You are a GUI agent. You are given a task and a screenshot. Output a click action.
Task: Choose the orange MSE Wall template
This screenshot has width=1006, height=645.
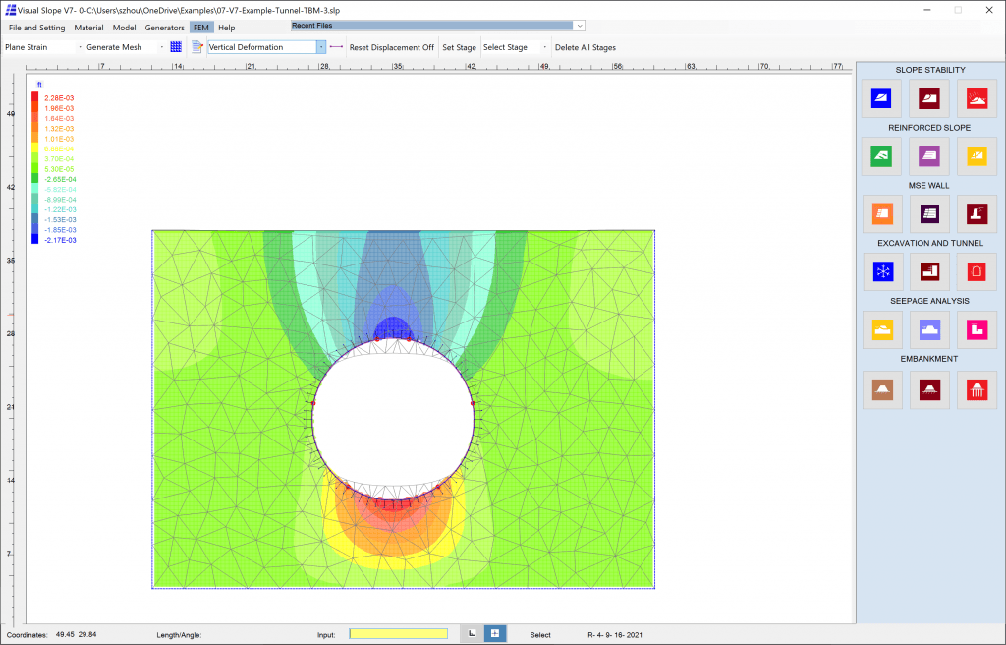click(x=882, y=214)
